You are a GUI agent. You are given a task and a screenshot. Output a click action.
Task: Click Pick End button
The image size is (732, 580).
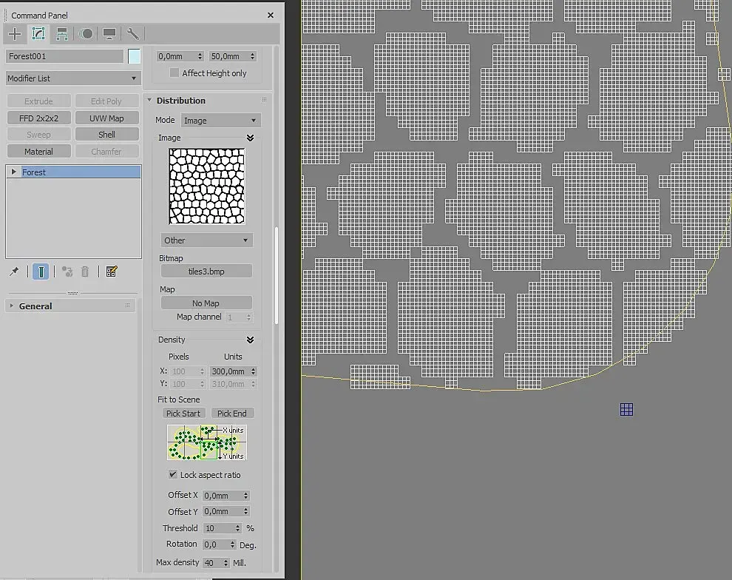pyautogui.click(x=232, y=414)
